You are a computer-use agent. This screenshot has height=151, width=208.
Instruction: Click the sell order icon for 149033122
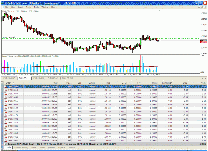click(x=5, y=108)
